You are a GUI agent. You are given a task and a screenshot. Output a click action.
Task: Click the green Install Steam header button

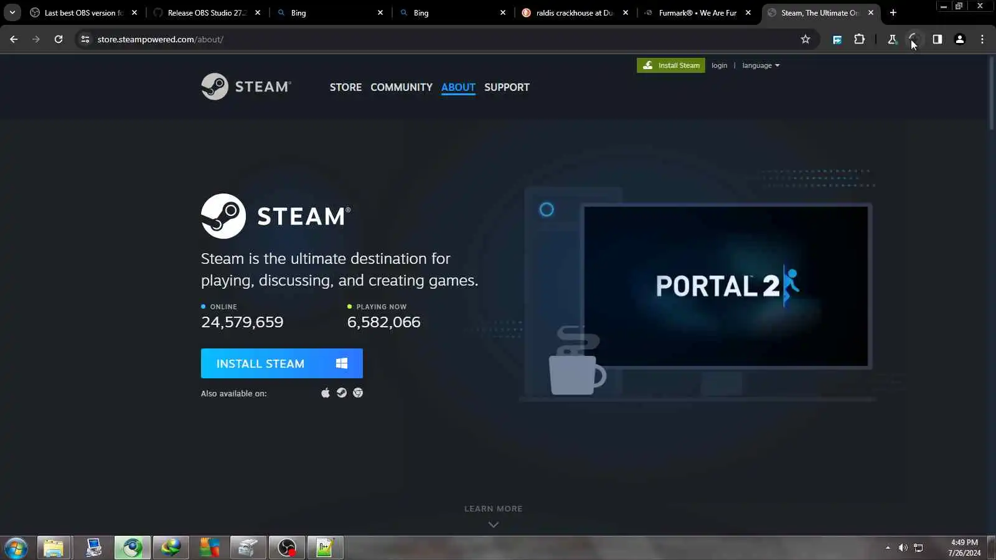pyautogui.click(x=671, y=65)
